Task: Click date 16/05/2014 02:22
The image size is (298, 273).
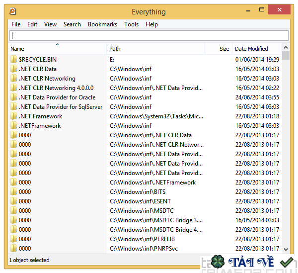Action: pyautogui.click(x=257, y=88)
